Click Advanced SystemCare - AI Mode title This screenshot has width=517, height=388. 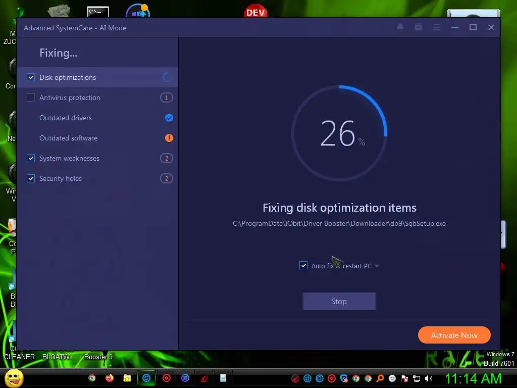click(75, 28)
